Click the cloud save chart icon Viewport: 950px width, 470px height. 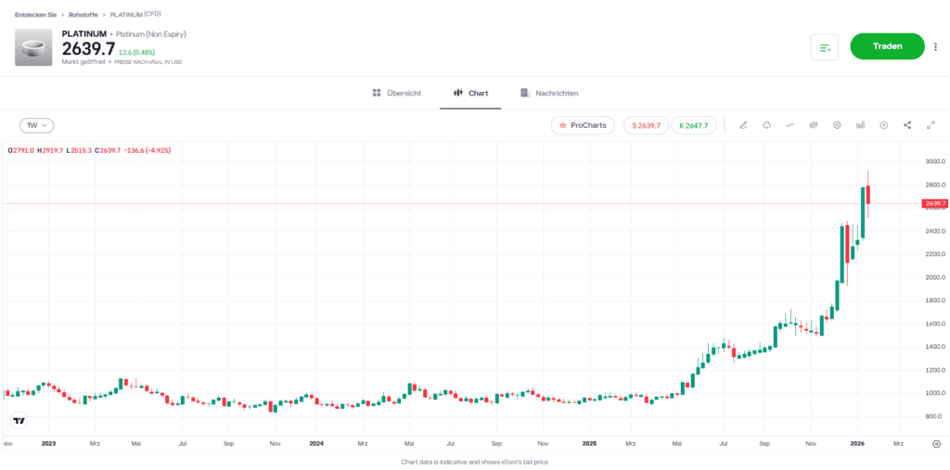coord(766,125)
